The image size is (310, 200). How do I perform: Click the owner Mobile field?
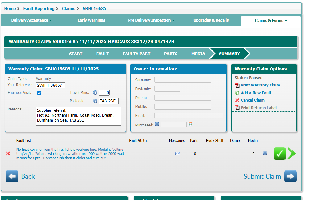coord(183,107)
